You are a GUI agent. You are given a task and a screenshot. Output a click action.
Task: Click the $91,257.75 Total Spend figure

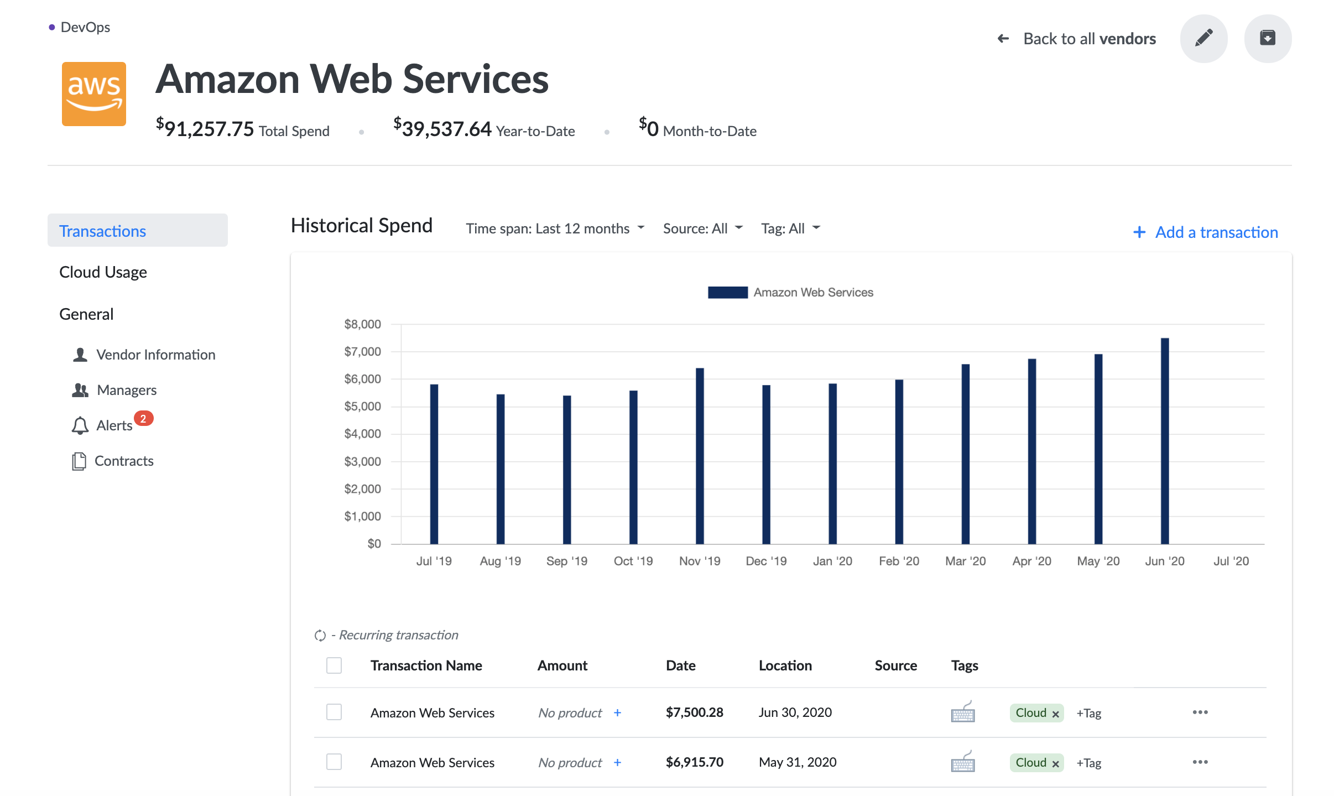pos(205,128)
